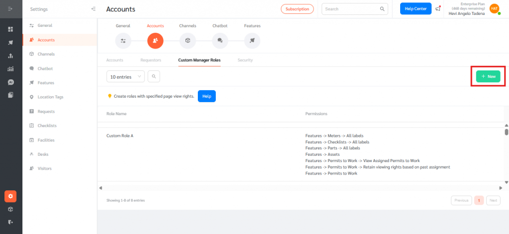Click the Features rocket step icon
Screen dimensions: 509x234
(252, 41)
